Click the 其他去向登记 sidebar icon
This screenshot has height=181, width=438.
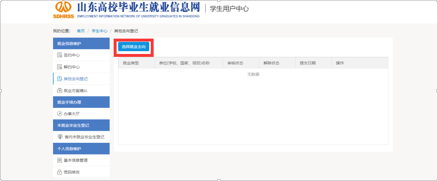coord(60,78)
